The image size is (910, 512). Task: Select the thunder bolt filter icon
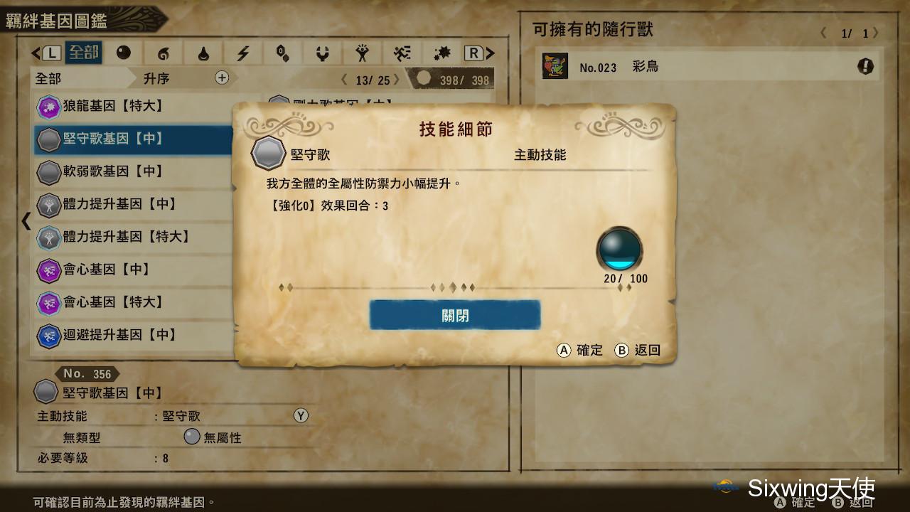click(x=243, y=53)
